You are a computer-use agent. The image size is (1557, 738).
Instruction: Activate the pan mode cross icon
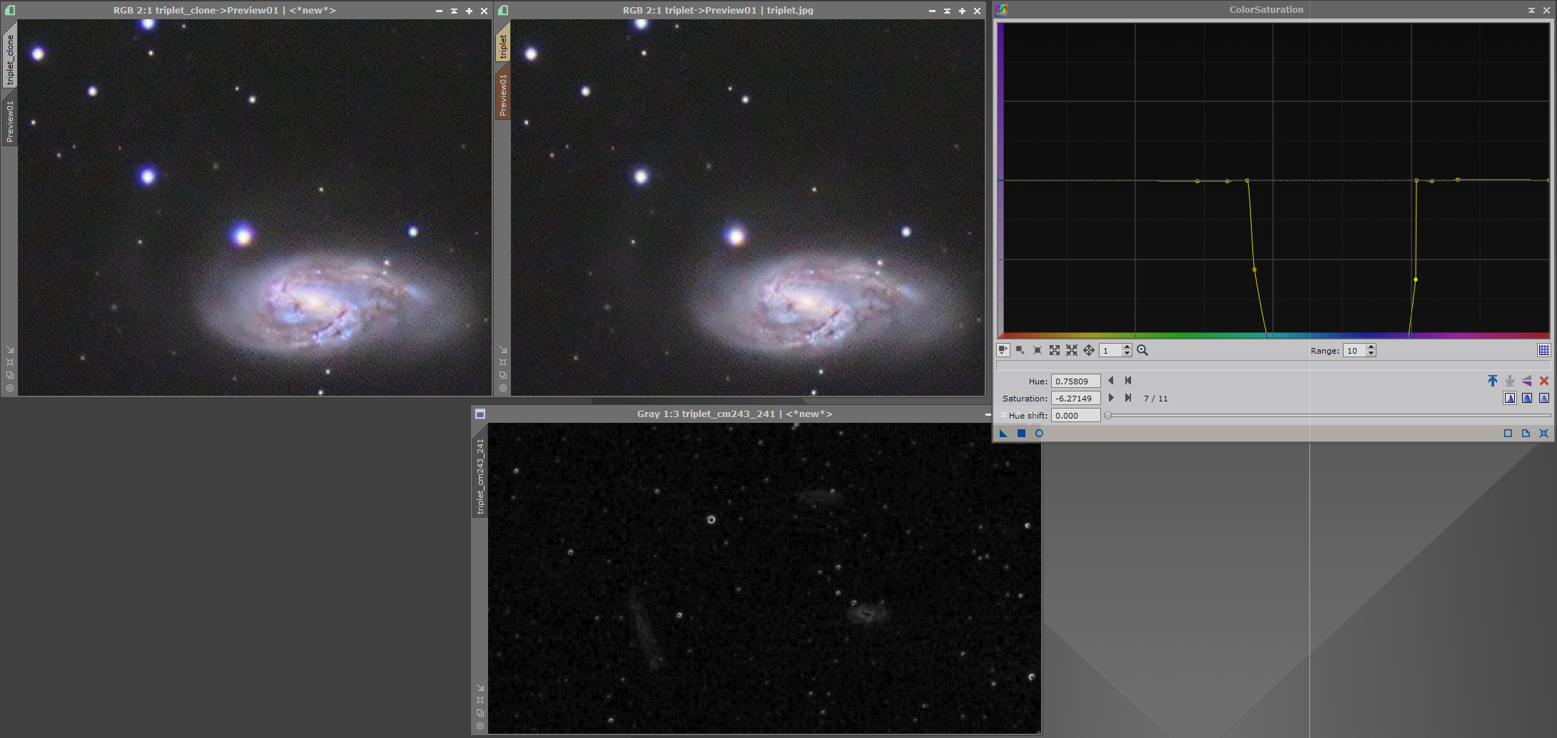pyautogui.click(x=1089, y=350)
